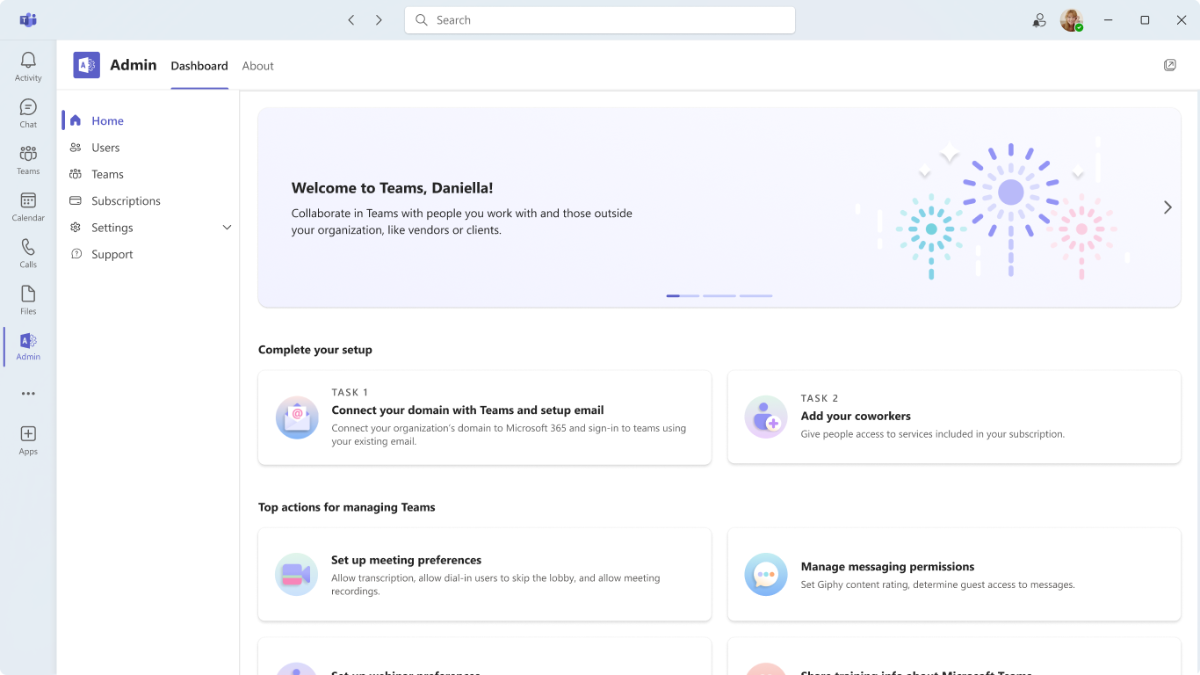Go back with the left arrow
Image resolution: width=1200 pixels, height=675 pixels.
[x=351, y=20]
